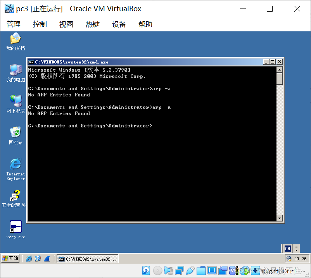Screen dimensions: 311x278
Task: Click the cmd.exe title bar text
Action: tap(72, 62)
